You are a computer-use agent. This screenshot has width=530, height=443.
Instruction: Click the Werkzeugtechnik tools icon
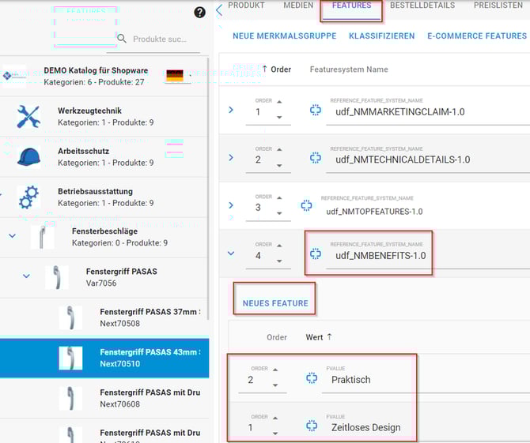[28, 116]
